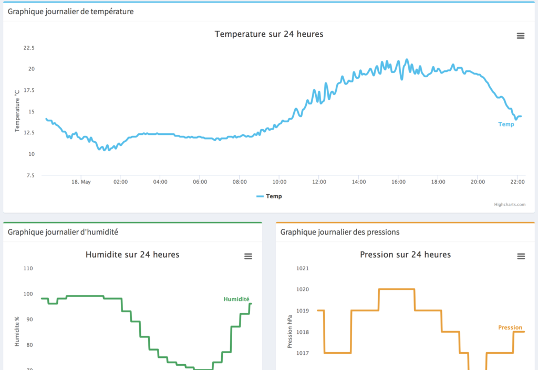
Task: Click the 'Humidite %' vertical axis title
Action: 17,331
